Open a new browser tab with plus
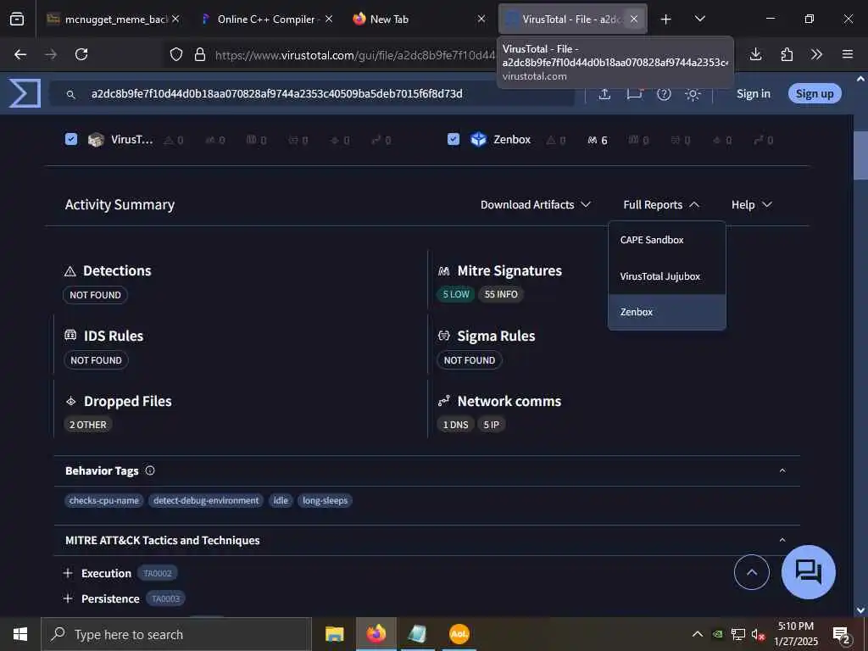868x651 pixels. pos(666,19)
